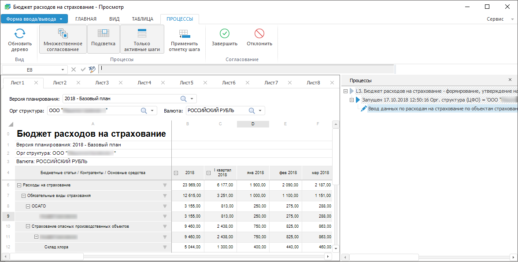
Task: Select the Ввод данных по расходам step
Action: (440, 108)
